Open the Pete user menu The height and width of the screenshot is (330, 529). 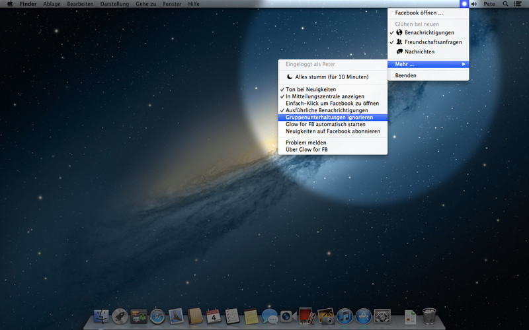489,4
